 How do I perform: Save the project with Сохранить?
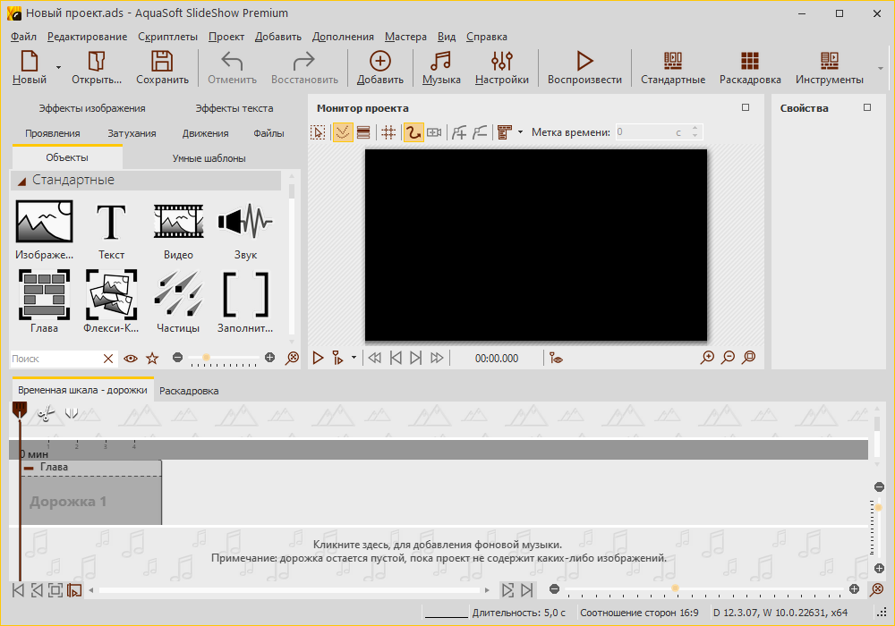coord(162,67)
